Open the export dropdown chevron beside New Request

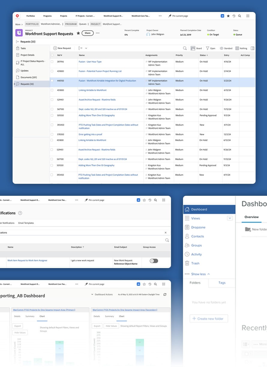tap(86, 48)
